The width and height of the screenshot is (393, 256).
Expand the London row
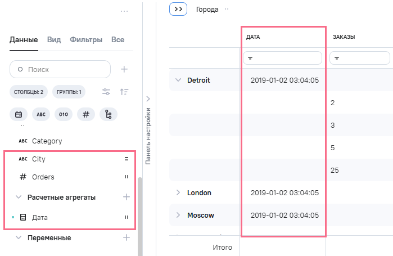point(178,193)
